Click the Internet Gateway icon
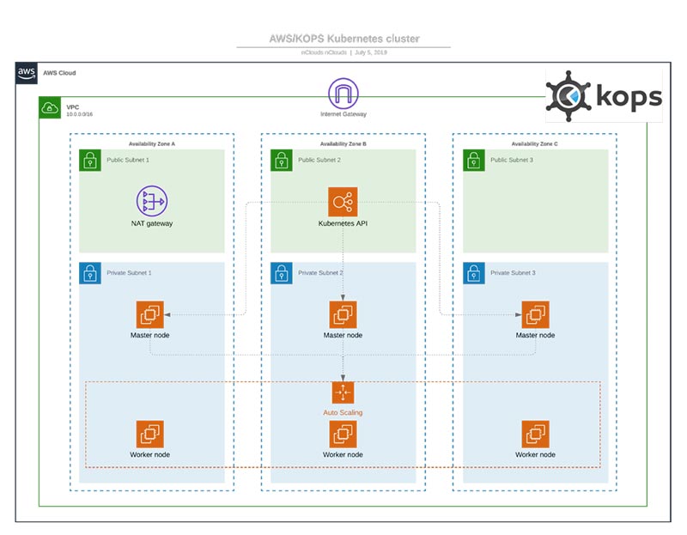Image resolution: width=687 pixels, height=535 pixels. 343,94
